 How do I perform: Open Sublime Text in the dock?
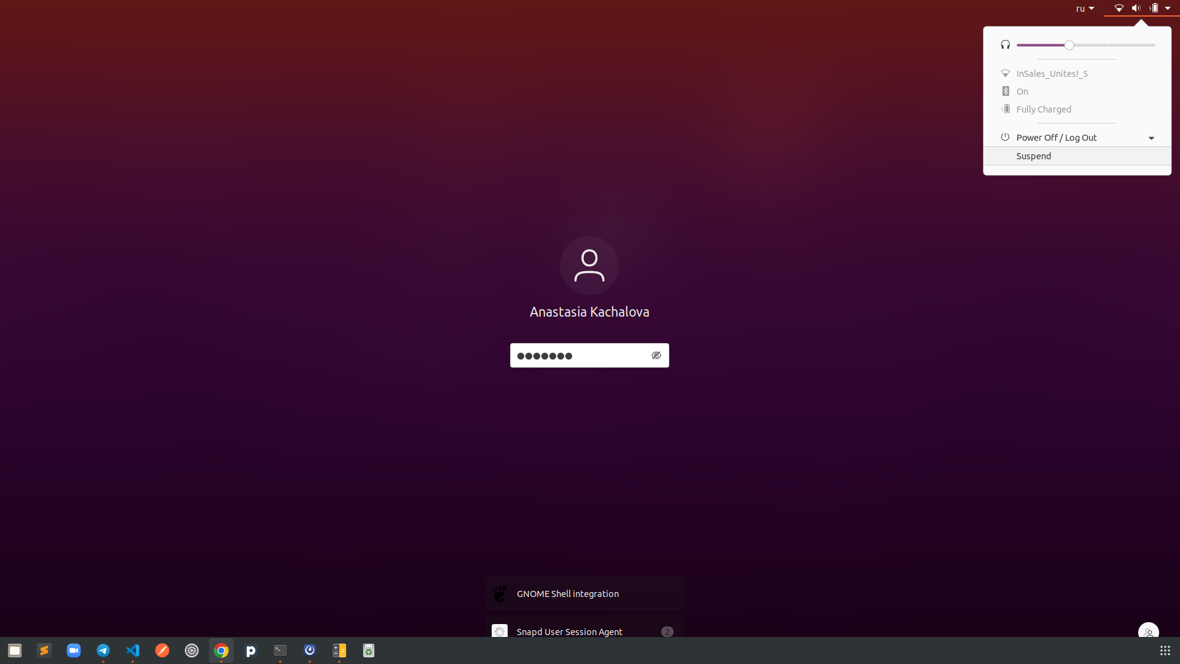coord(44,650)
